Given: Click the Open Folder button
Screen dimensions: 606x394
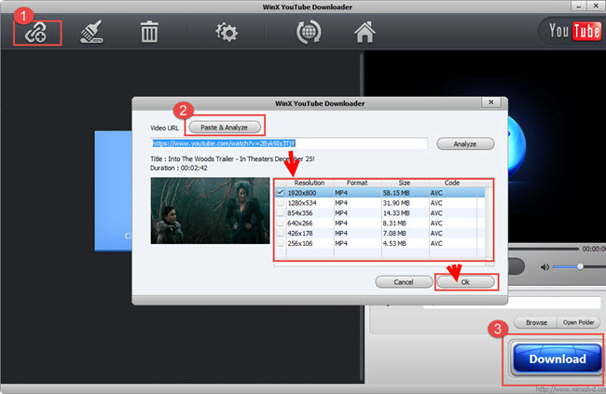Looking at the screenshot, I should (578, 322).
